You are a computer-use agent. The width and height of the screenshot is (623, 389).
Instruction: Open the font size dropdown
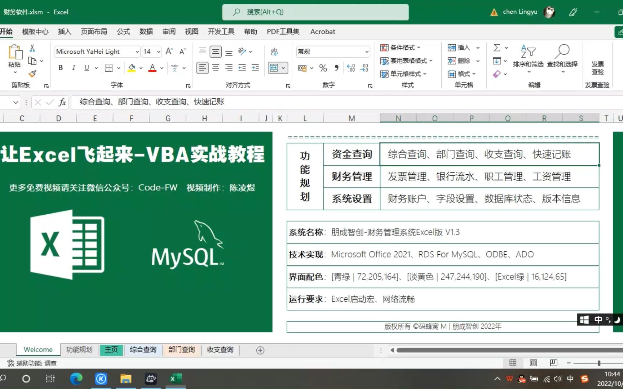pos(159,52)
